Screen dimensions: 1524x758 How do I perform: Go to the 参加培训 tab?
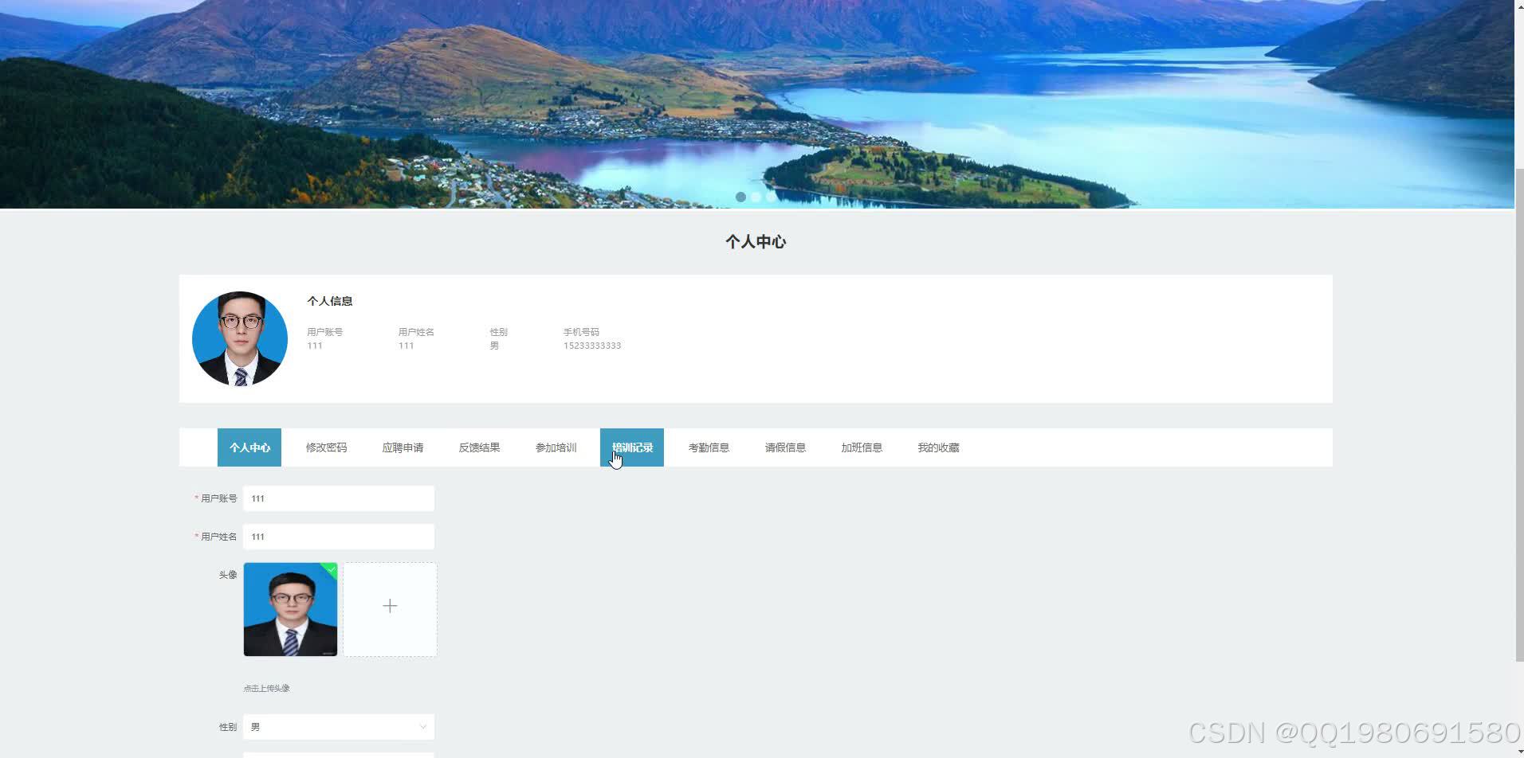point(556,447)
